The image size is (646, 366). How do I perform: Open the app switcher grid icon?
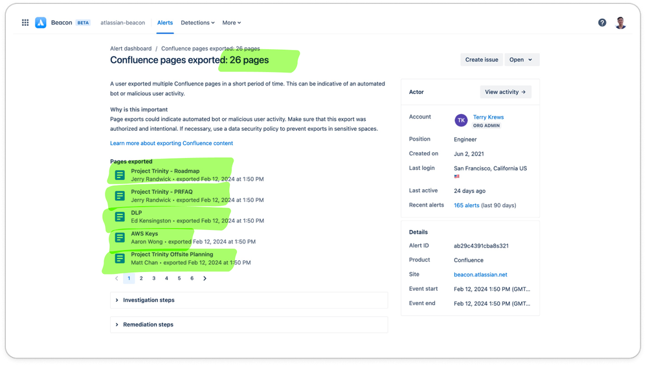point(25,23)
